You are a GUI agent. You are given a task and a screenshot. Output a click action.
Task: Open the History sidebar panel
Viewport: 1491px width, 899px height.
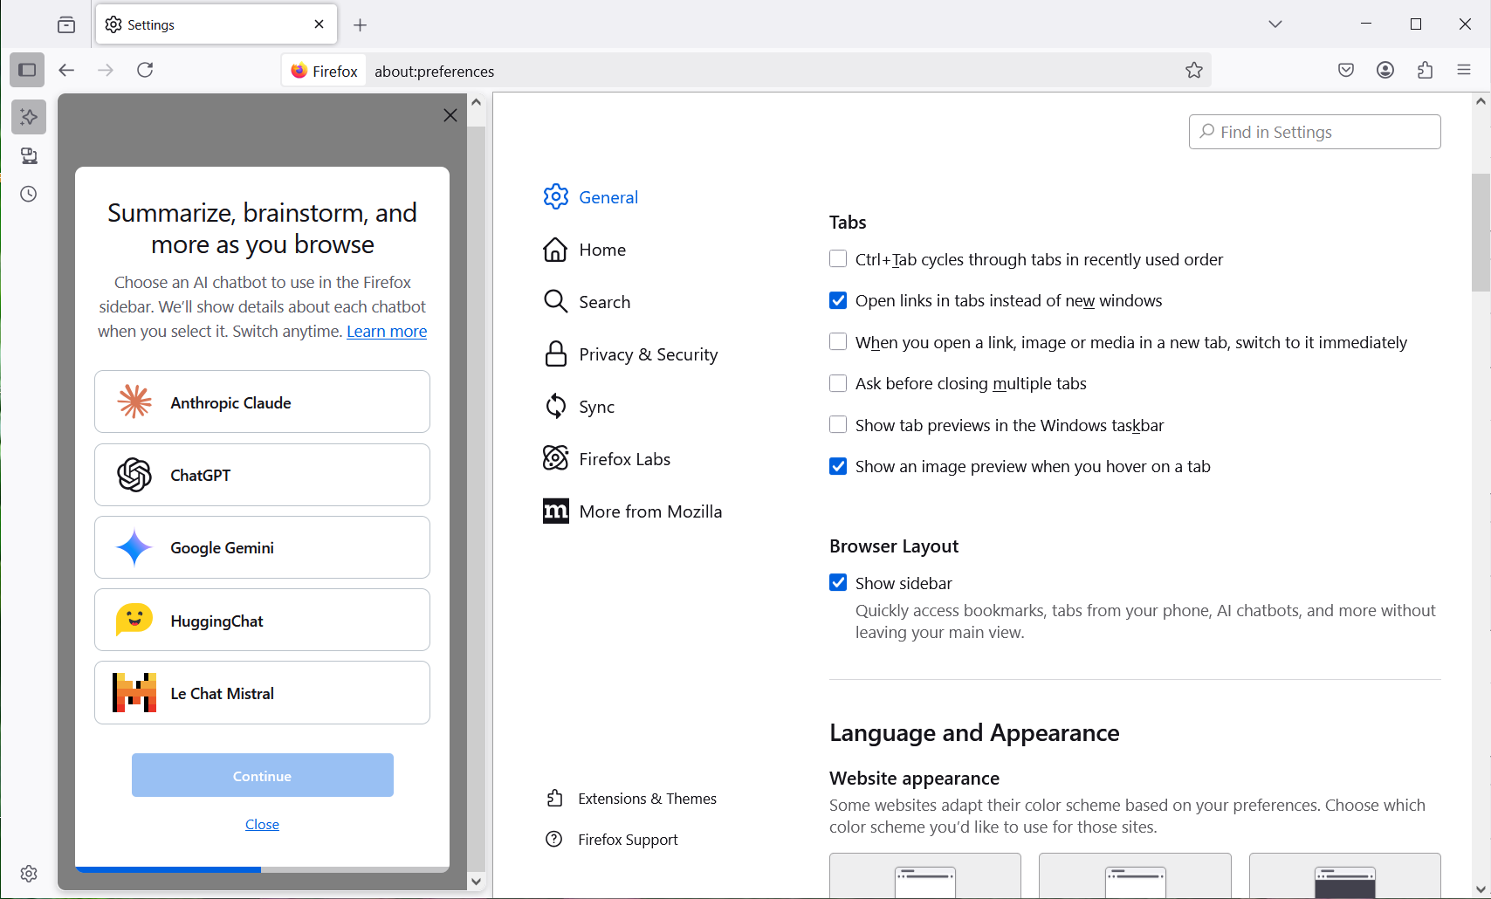[29, 194]
